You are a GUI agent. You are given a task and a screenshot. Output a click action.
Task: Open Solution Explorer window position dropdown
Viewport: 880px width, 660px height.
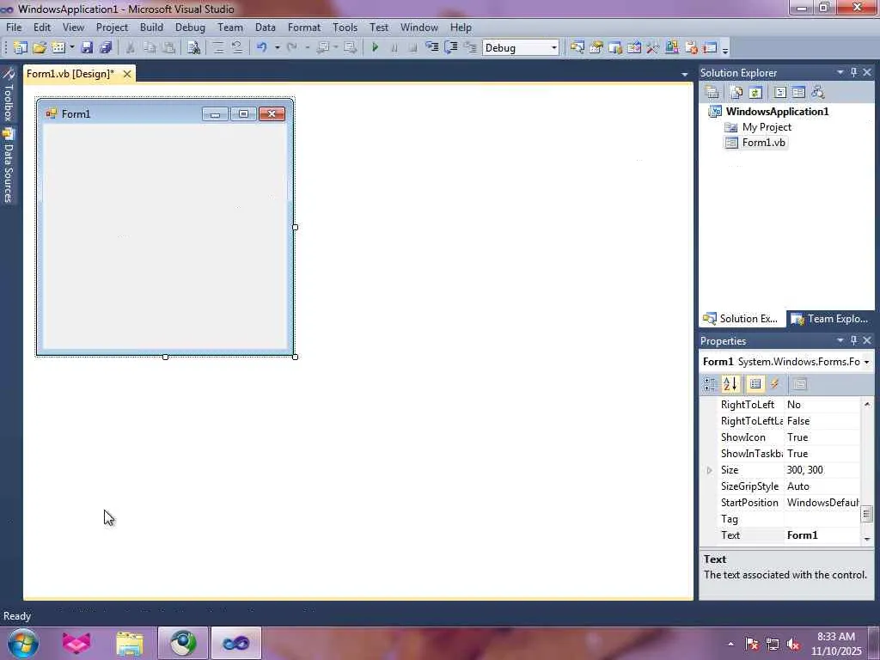(840, 72)
